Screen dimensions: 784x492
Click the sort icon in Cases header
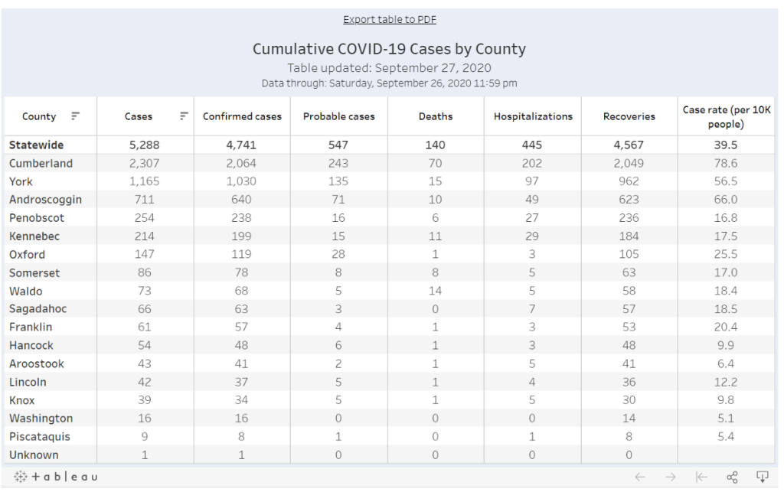184,116
